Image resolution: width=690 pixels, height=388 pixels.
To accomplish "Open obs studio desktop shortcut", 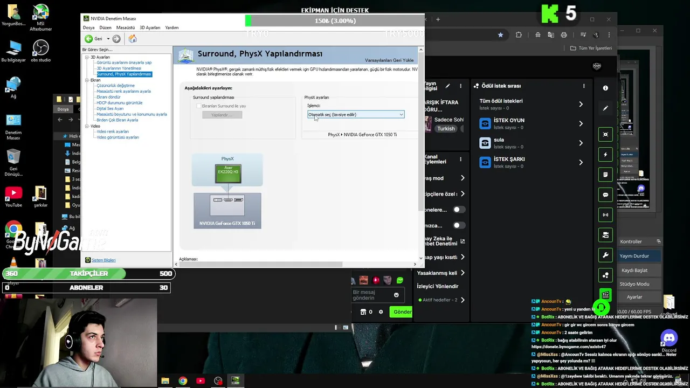I will (x=40, y=52).
